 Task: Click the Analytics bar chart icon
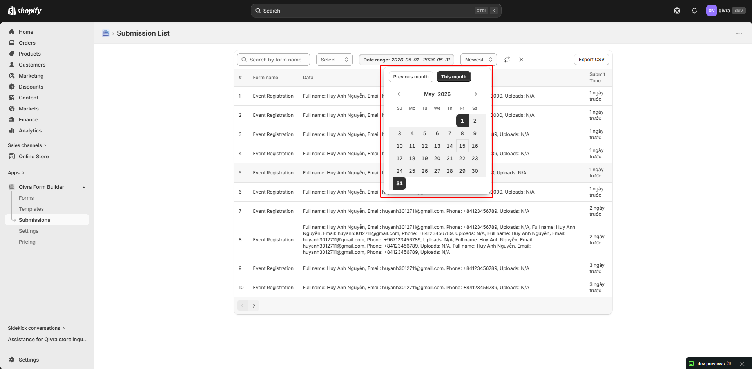click(x=12, y=130)
